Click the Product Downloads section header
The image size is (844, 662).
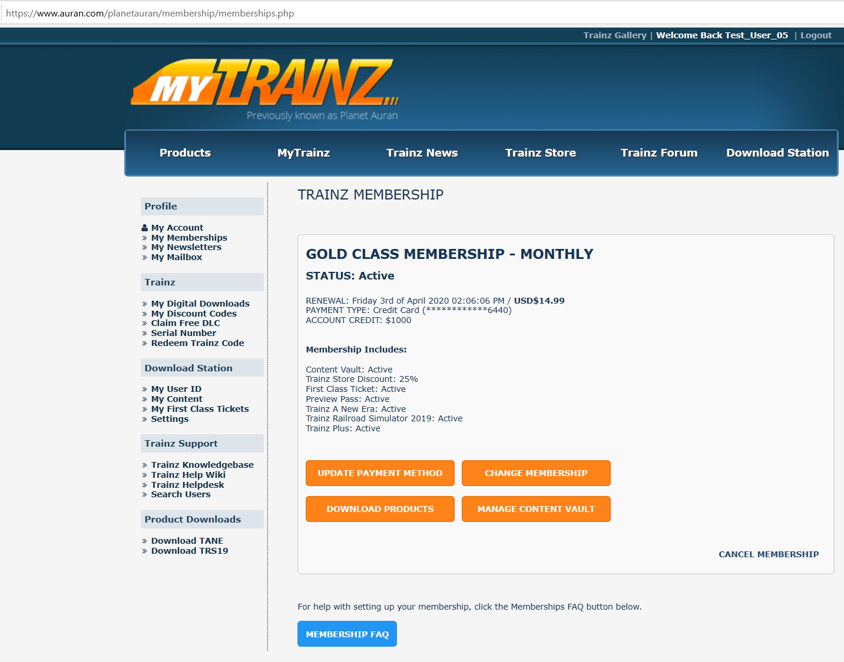(202, 519)
